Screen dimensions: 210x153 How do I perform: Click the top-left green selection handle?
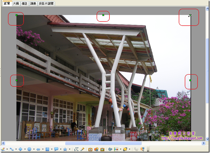click(17, 15)
